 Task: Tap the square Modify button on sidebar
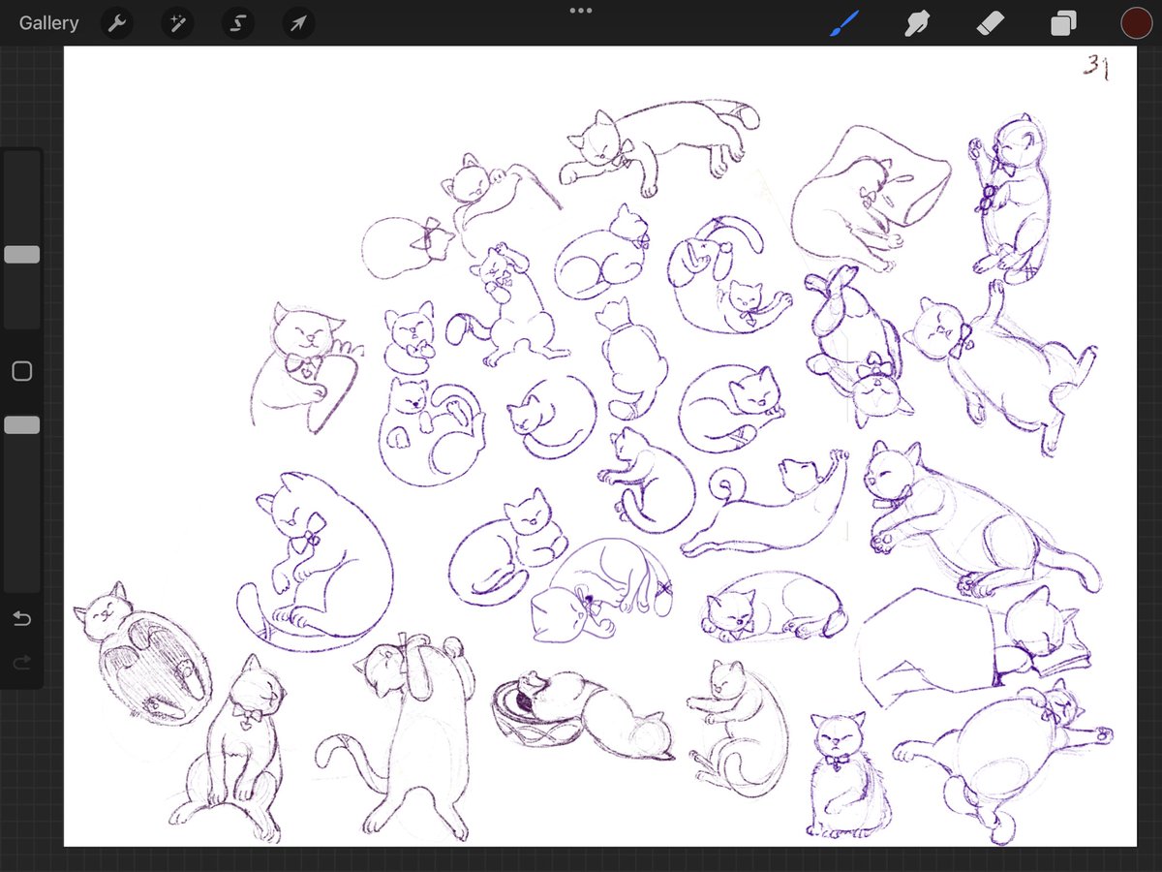click(x=21, y=371)
